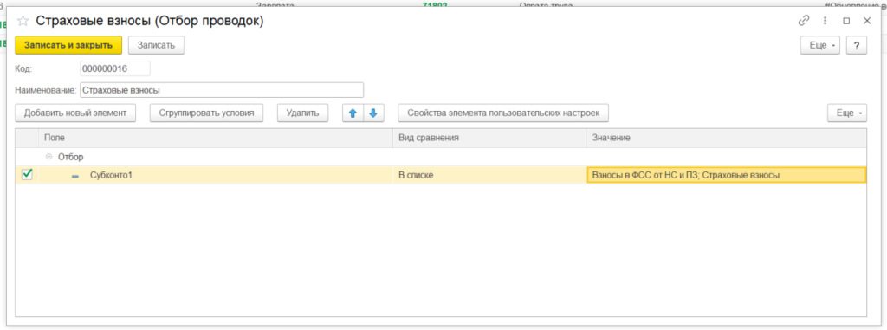Open the top Еще dropdown menu
Screen dimensions: 887x330
click(819, 45)
